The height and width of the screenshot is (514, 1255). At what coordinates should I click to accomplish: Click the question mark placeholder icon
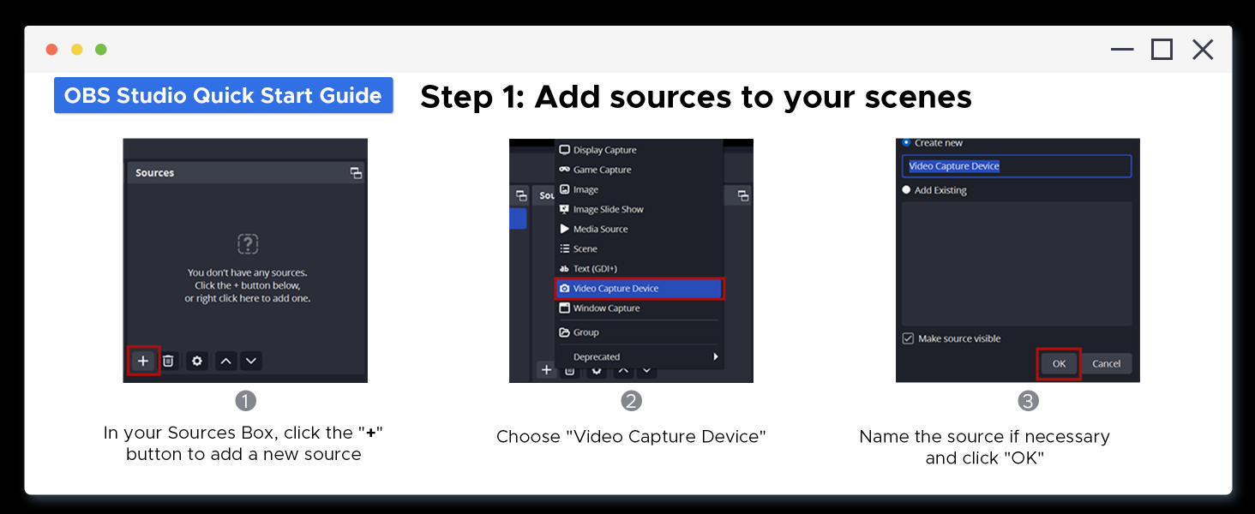[247, 244]
